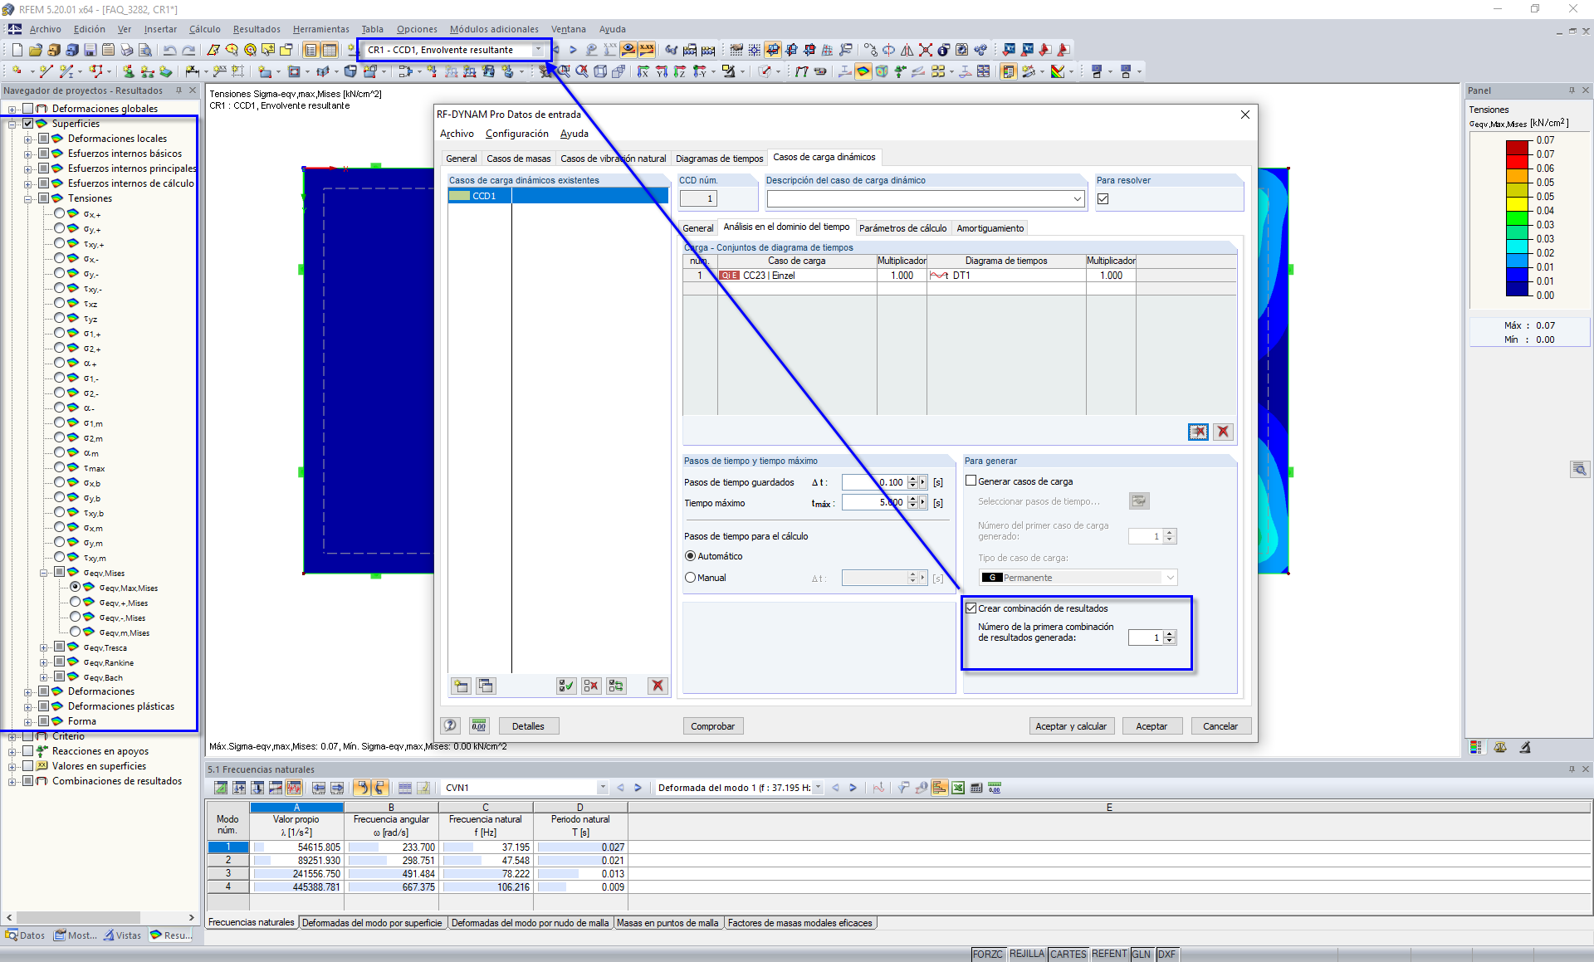
Task: Uncheck Crear combinación de resultados
Action: coord(971,608)
